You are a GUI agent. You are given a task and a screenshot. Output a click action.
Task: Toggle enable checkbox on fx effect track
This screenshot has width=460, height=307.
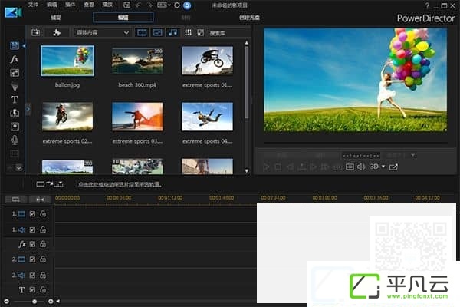(x=32, y=244)
